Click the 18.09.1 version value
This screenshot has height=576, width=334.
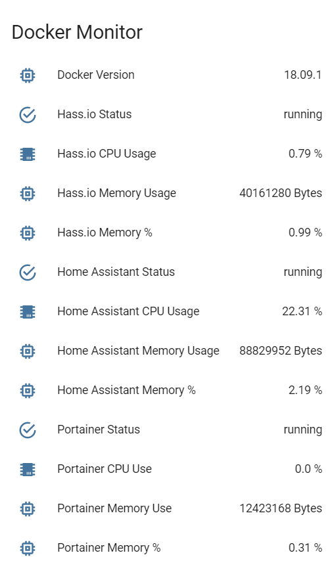302,75
